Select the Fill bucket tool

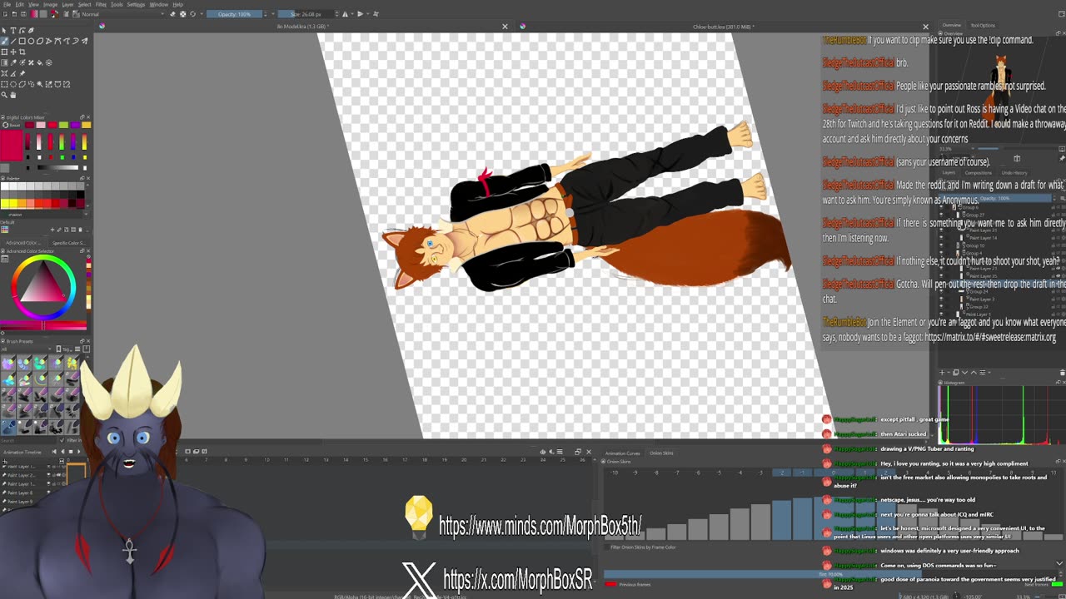pos(40,62)
